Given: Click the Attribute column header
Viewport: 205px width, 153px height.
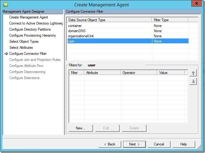Looking at the screenshot, I should pyautogui.click(x=102, y=72).
